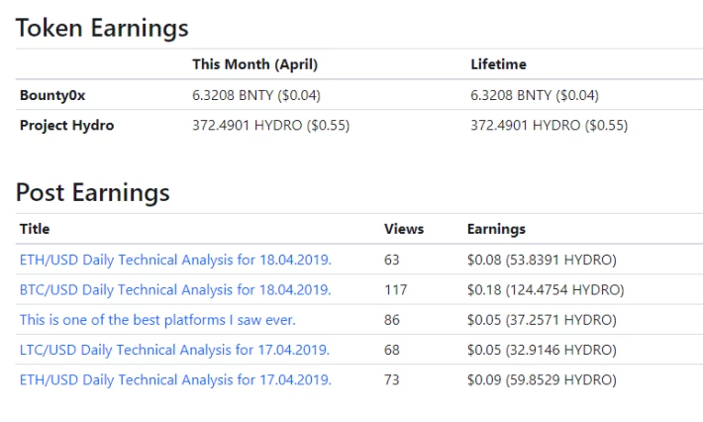Click the Post Earnings heading
Image resolution: width=703 pixels, height=422 pixels.
tap(93, 193)
